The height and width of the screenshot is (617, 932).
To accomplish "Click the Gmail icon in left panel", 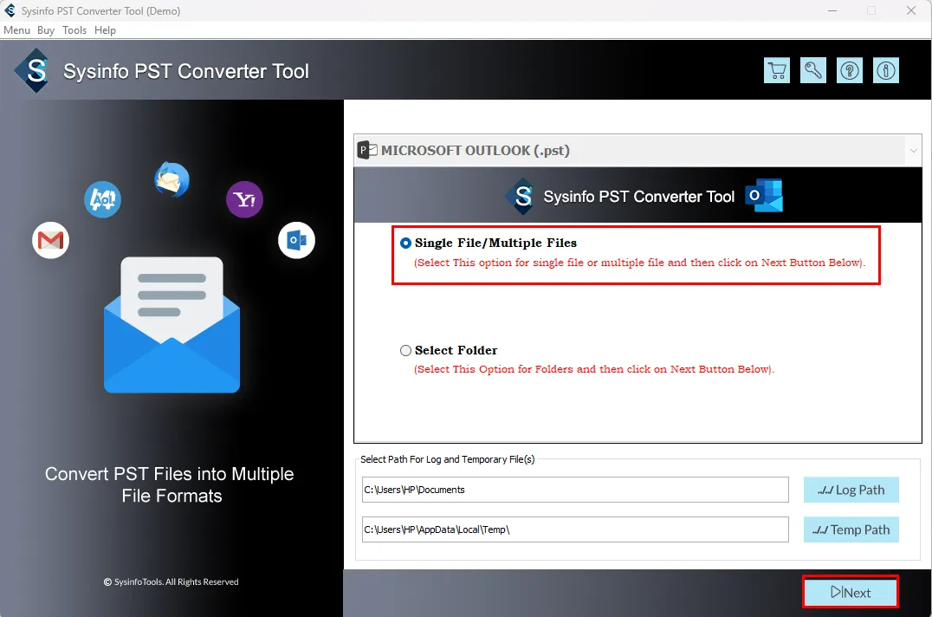I will point(50,240).
